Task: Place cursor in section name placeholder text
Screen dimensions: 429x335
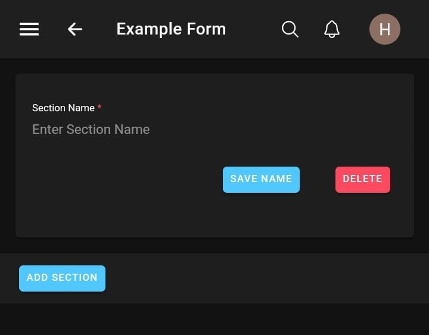Action: pyautogui.click(x=91, y=130)
